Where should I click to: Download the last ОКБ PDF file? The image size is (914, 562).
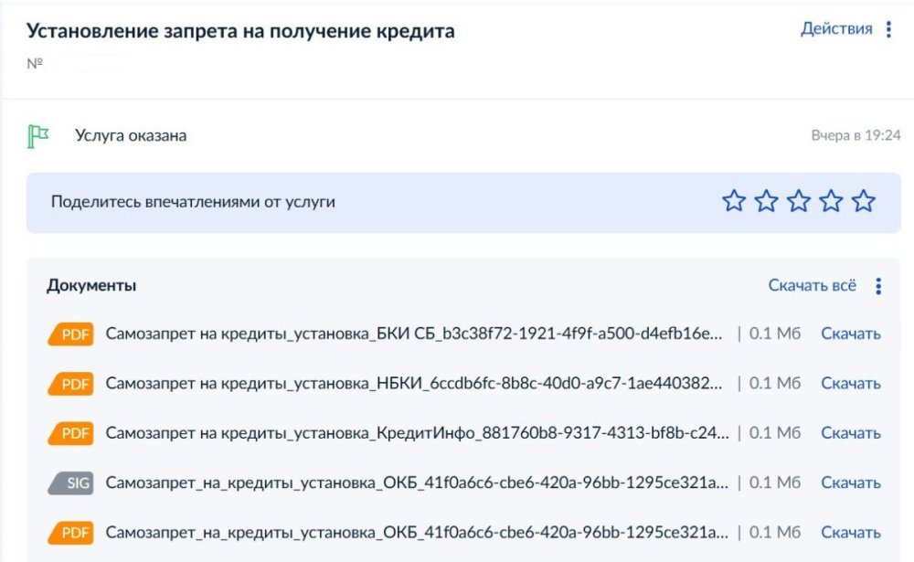850,532
